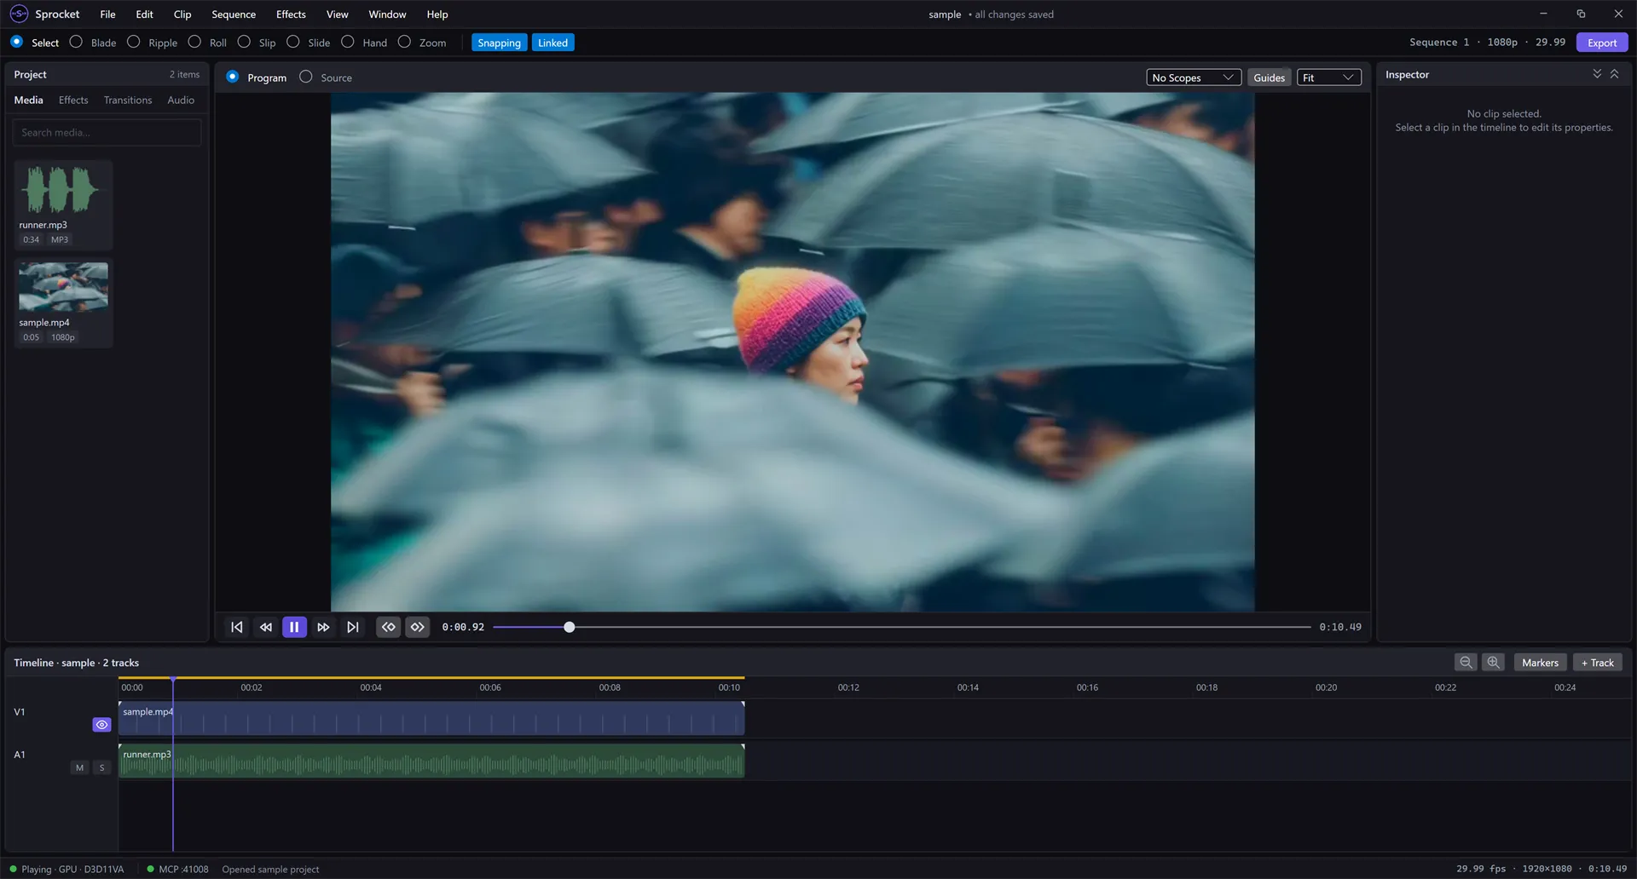1637x879 pixels.
Task: Open the No Scopes dropdown
Action: (x=1194, y=78)
